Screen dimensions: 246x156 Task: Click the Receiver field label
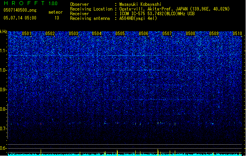79,14
